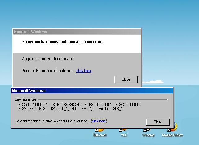The height and width of the screenshot is (145, 199).
Task: Select the BCP3 : 00000000 value
Action: pyautogui.click(x=128, y=105)
